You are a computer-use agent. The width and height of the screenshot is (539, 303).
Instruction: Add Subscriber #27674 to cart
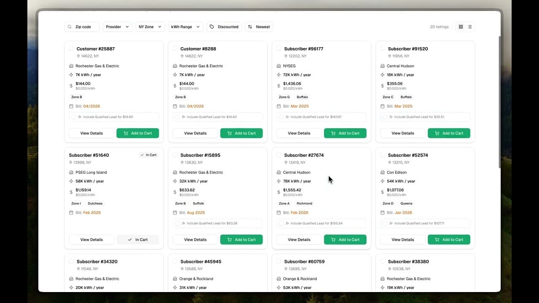pos(345,240)
